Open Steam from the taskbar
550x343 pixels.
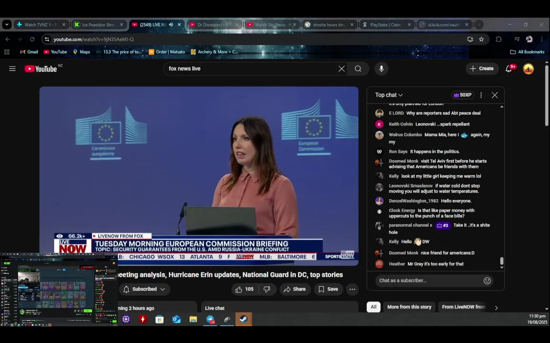[x=244, y=319]
